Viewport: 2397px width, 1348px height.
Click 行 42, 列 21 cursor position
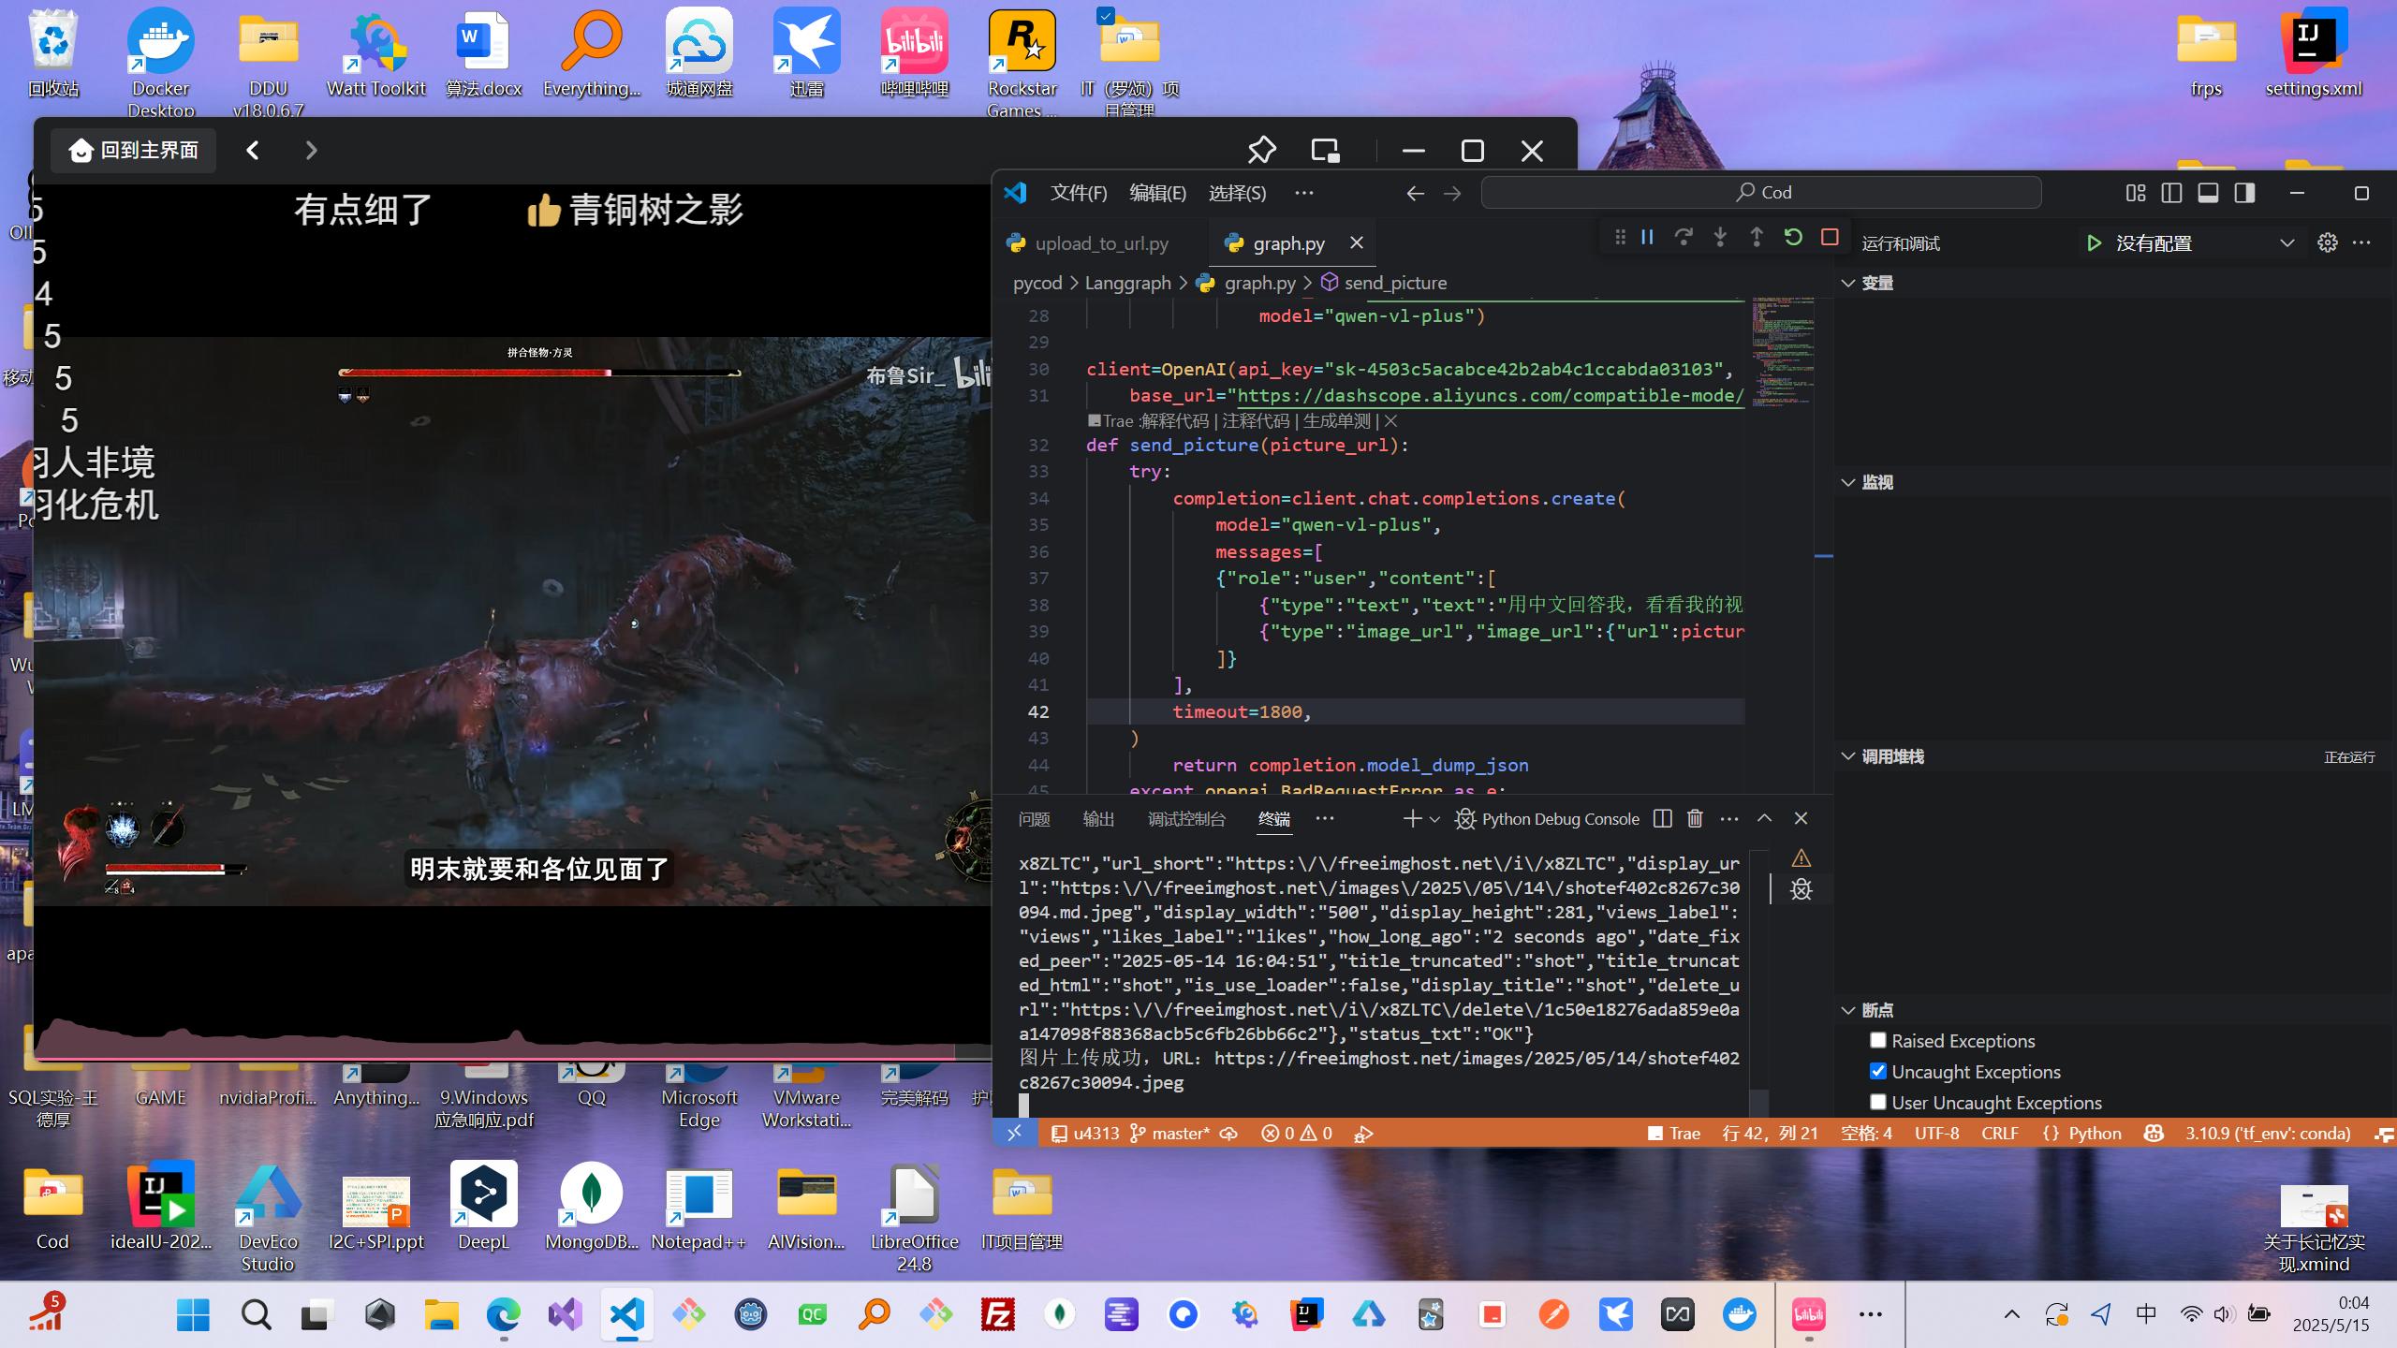click(1770, 1134)
